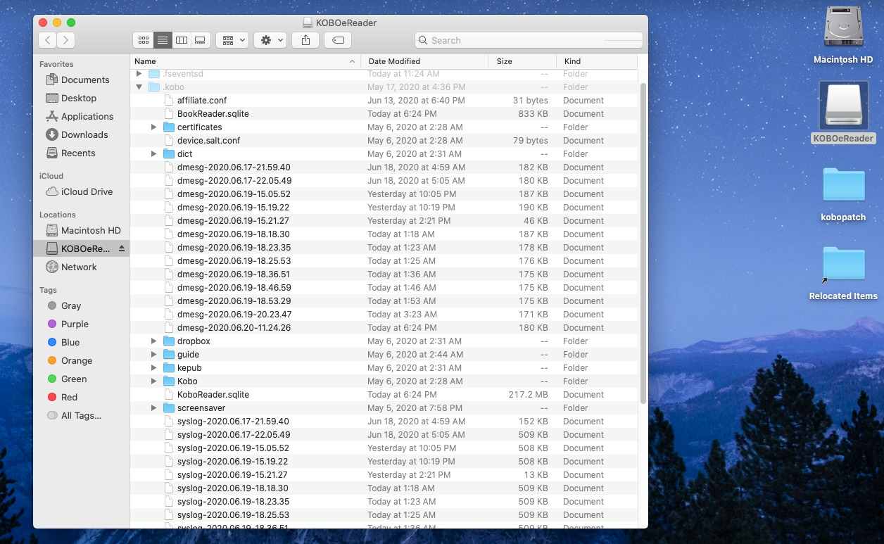Collapse the .kobo folder

point(139,87)
